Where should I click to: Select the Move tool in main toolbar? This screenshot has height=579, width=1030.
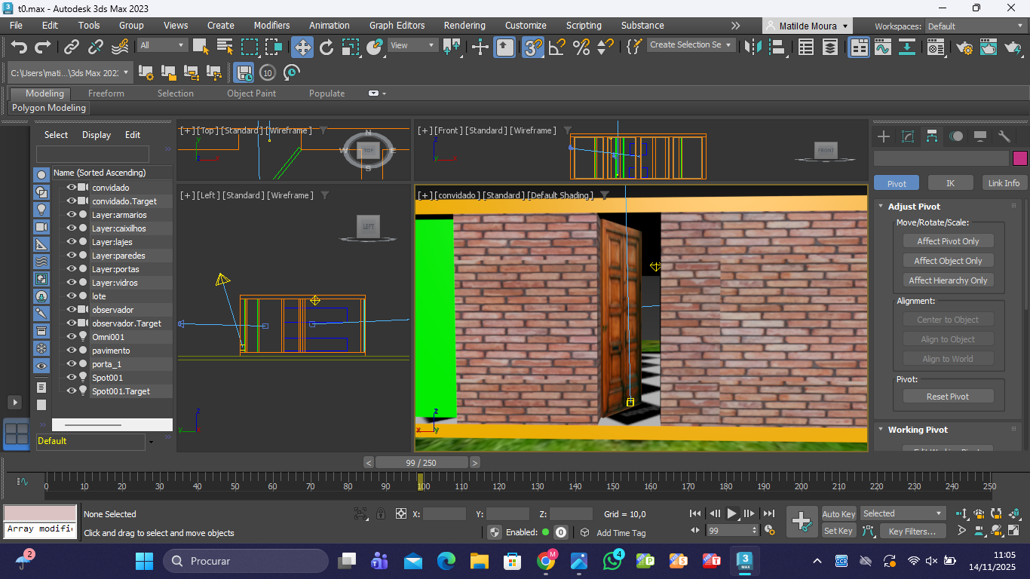[x=302, y=47]
